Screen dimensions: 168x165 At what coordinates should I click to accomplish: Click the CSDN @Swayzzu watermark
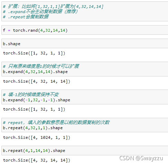141,158
